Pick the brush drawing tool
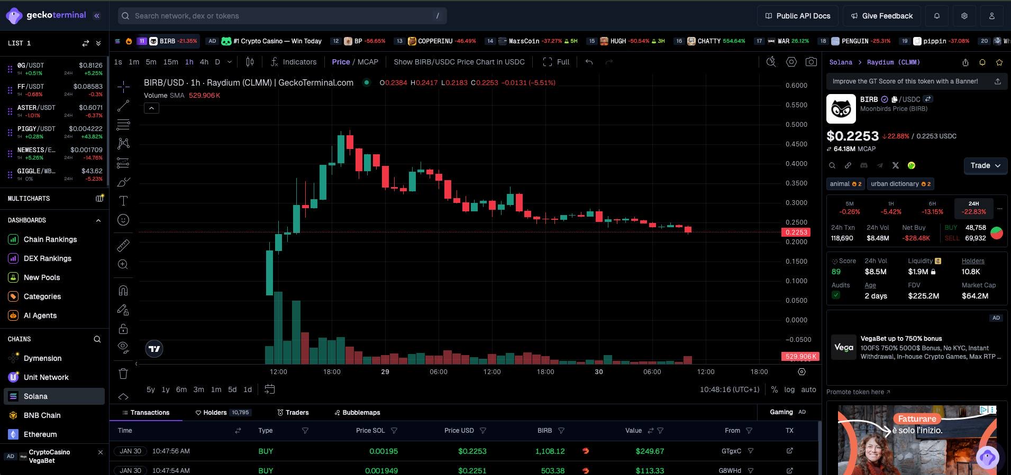Image resolution: width=1011 pixels, height=475 pixels. [x=123, y=182]
